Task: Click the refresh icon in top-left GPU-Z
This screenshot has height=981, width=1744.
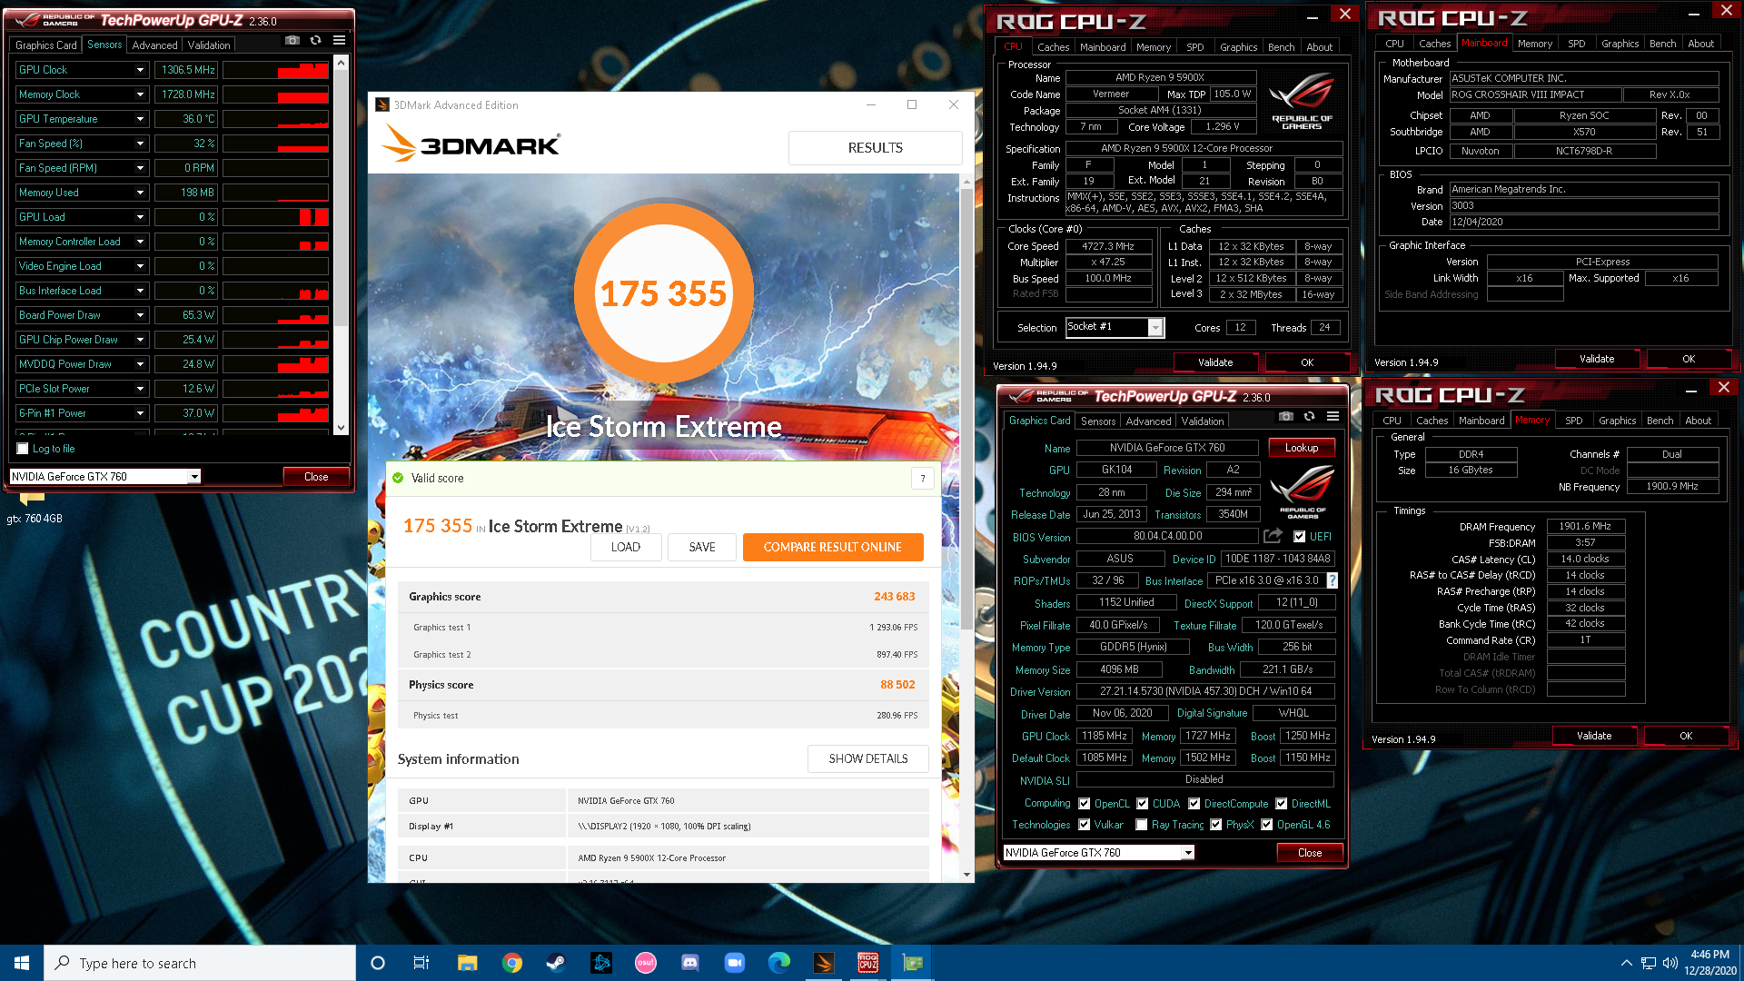Action: [x=315, y=41]
